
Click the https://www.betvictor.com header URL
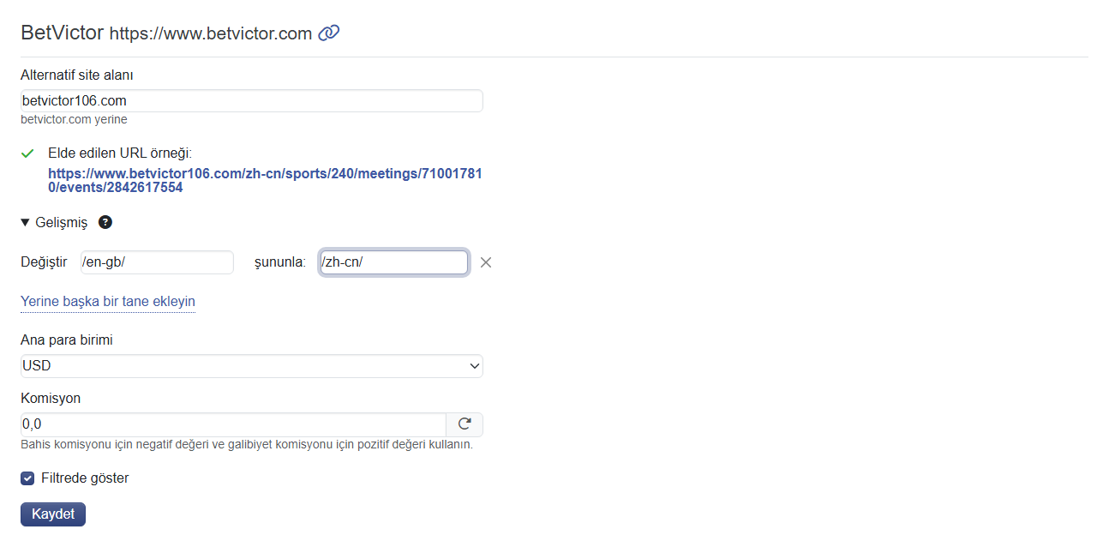[x=211, y=34]
